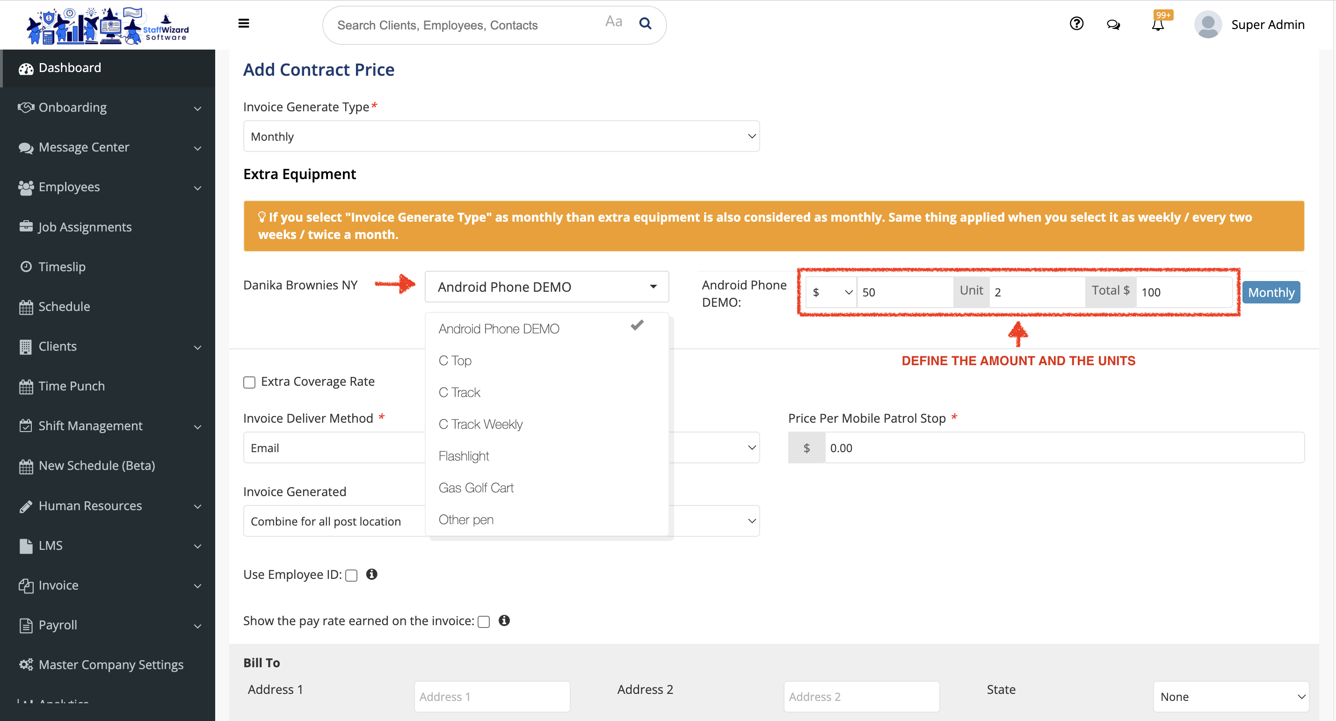Expand the Payroll sidebar menu
The width and height of the screenshot is (1336, 721).
pos(109,625)
